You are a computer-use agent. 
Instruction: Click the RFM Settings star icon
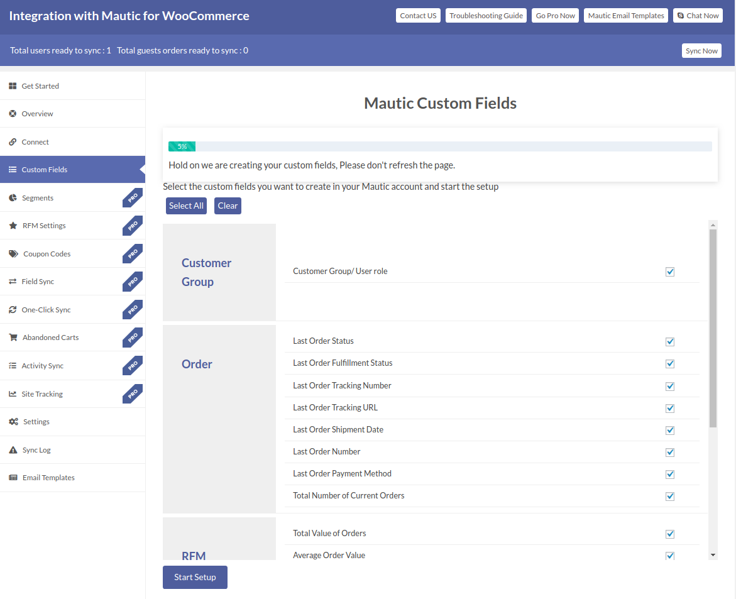coord(13,225)
